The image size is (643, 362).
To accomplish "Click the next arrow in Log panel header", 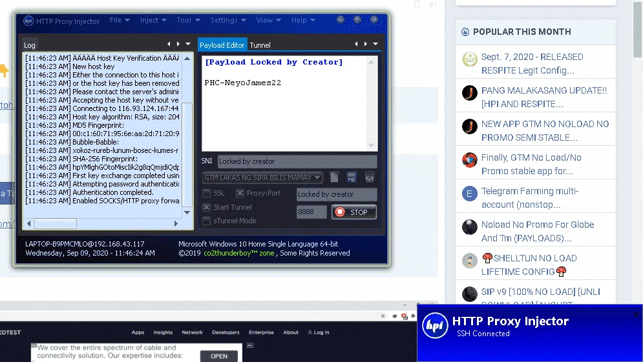I will 178,44.
